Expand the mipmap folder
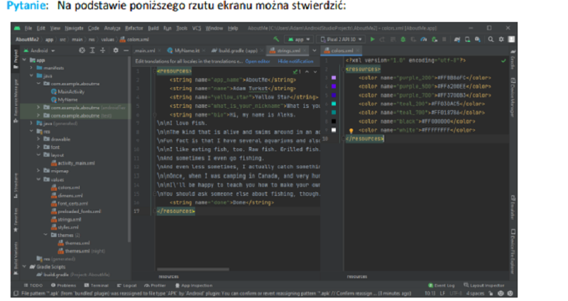The width and height of the screenshot is (568, 301). tap(39, 170)
